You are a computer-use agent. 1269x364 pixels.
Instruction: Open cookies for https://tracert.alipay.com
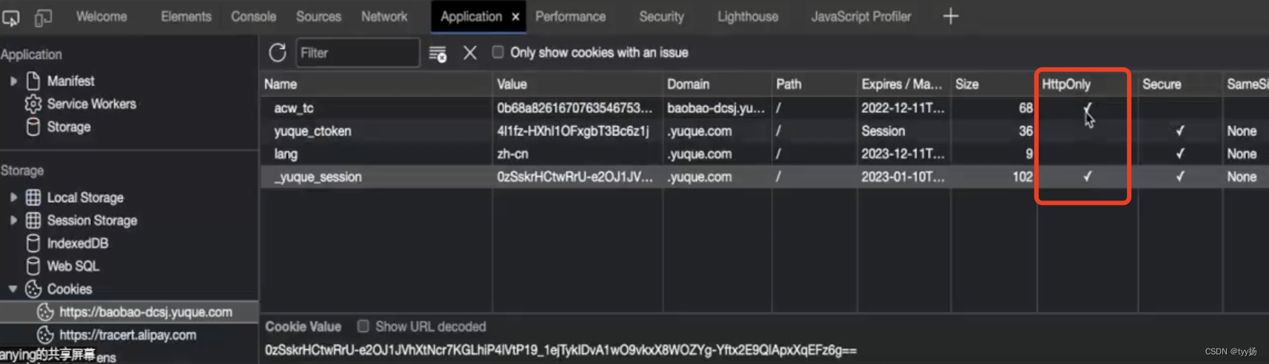tap(127, 335)
